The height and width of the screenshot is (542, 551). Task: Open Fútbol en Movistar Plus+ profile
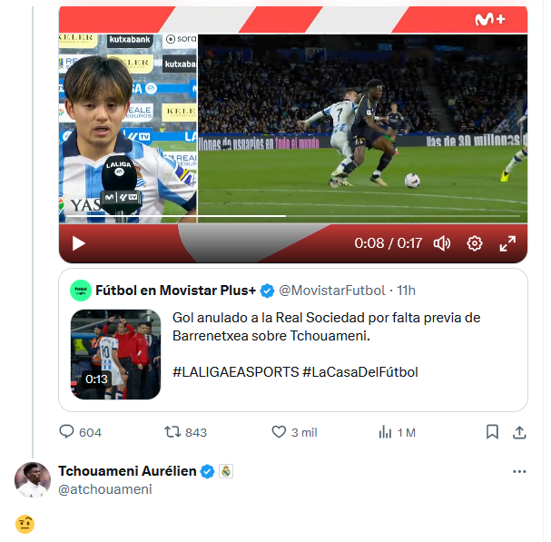pos(176,291)
